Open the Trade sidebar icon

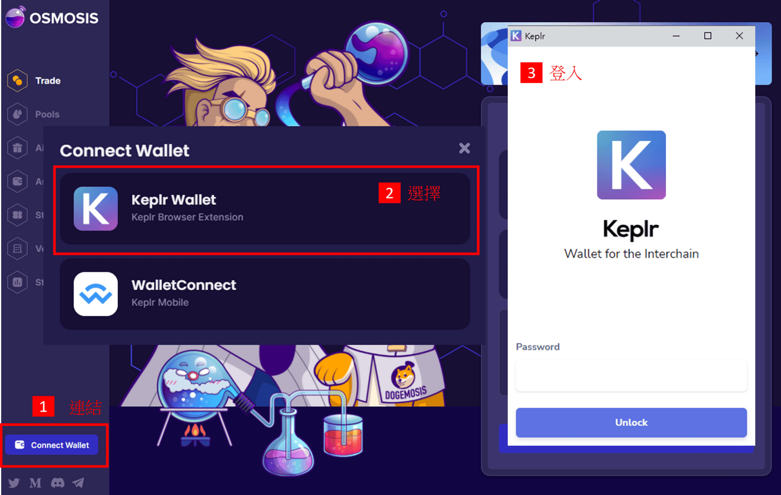[x=18, y=81]
